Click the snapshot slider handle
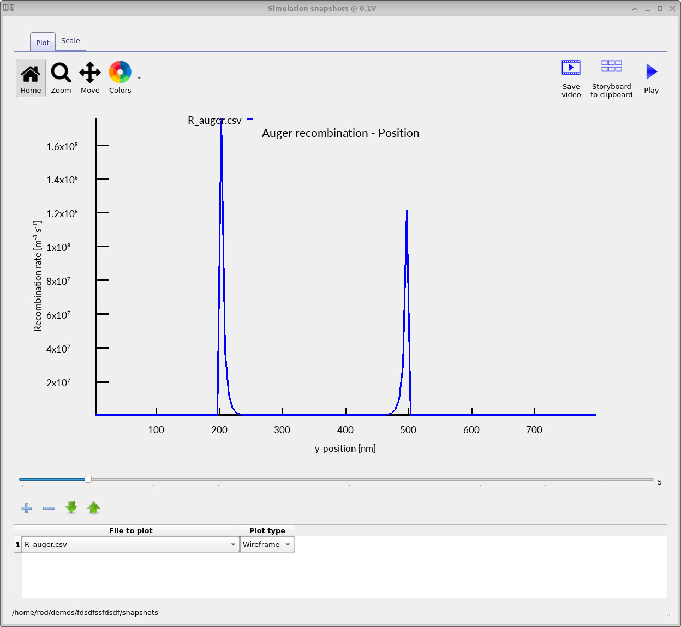 click(88, 479)
